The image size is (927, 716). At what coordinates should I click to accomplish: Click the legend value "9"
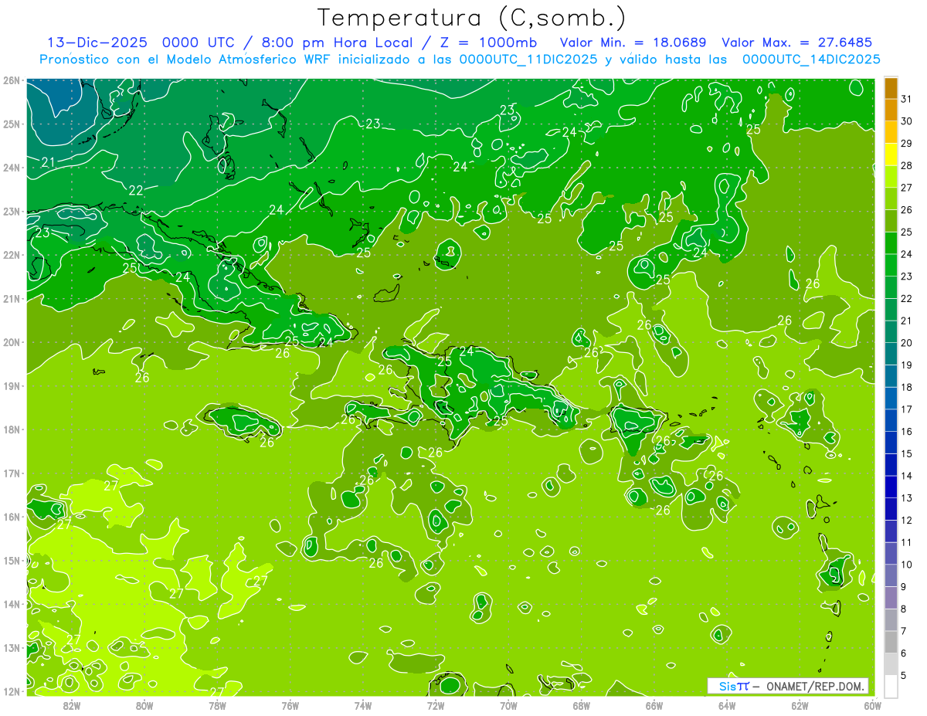904,586
